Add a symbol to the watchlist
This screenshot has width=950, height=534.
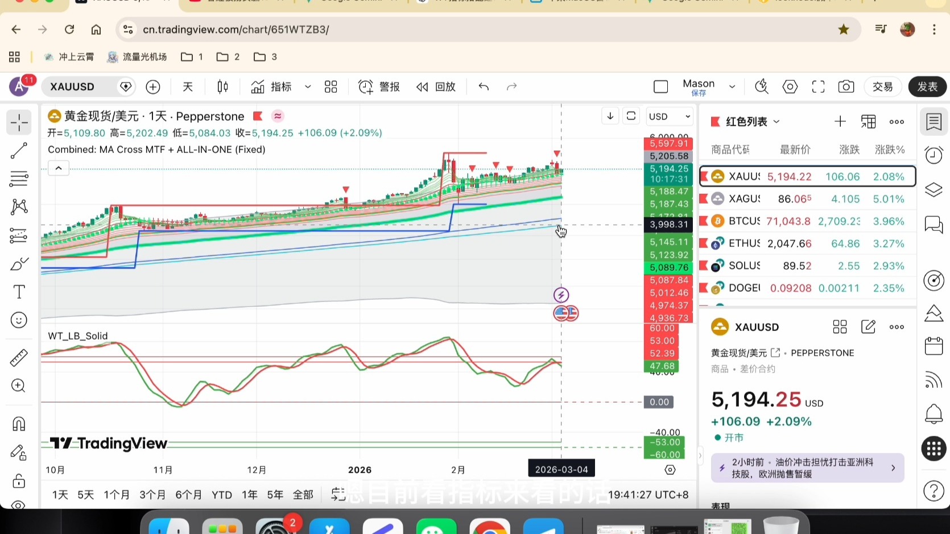(x=840, y=122)
